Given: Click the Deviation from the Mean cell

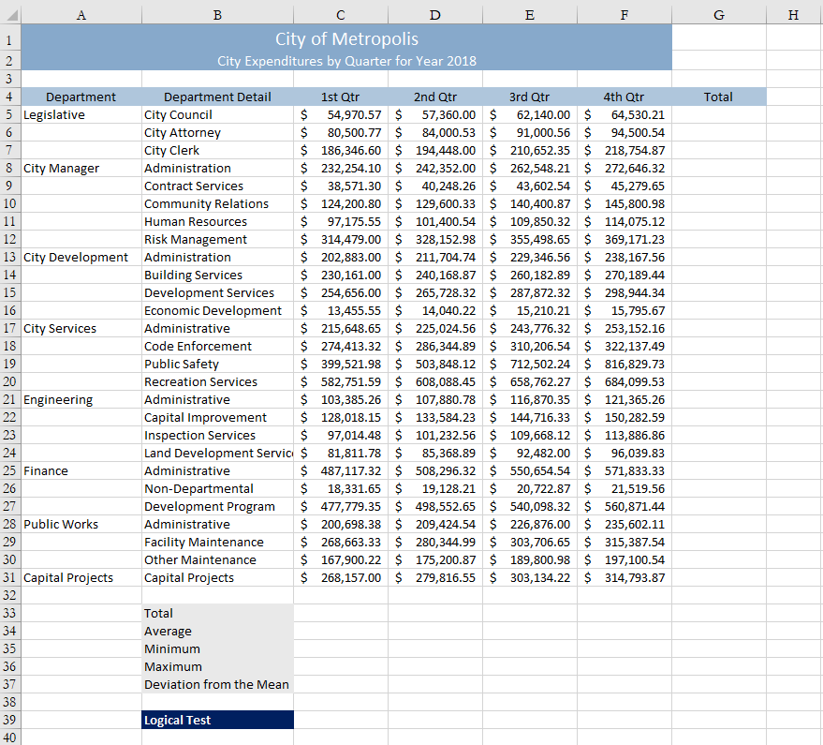Looking at the screenshot, I should pos(217,684).
